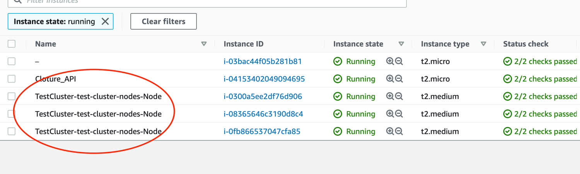This screenshot has height=174, width=580.
Task: Click checks passed icon on Cloture_API row
Action: (507, 79)
